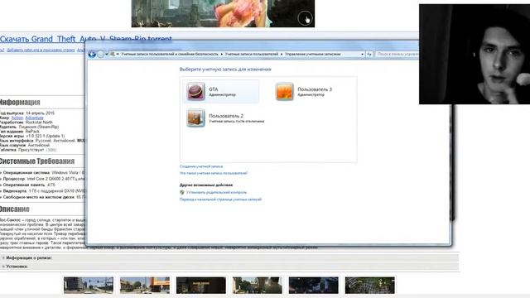Screen dimensions: 530x298
Task: Refresh the account management page
Action: click(x=369, y=54)
